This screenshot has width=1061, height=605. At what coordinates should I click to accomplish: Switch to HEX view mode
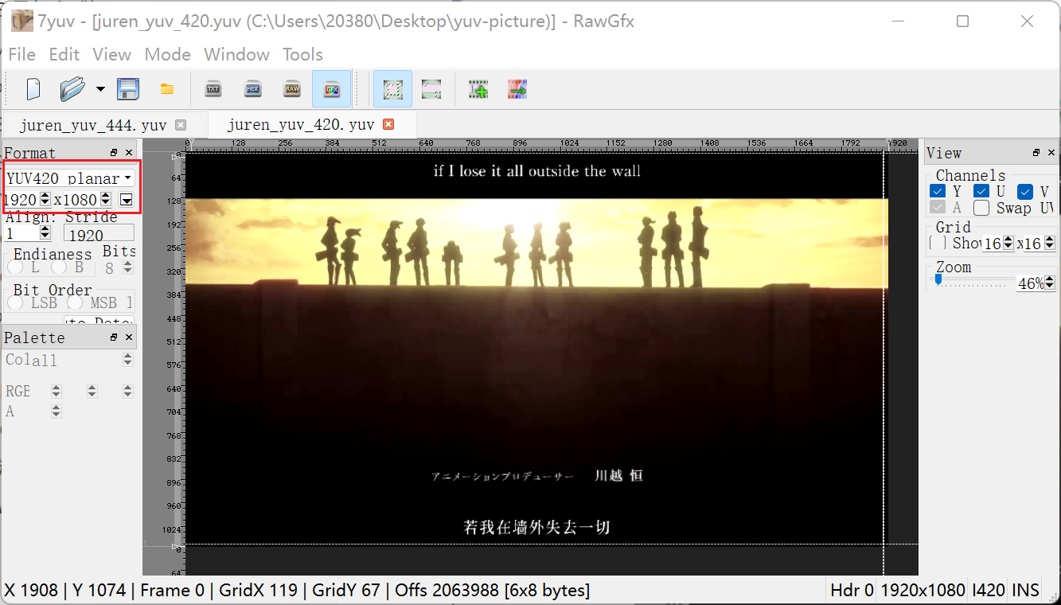[x=252, y=88]
